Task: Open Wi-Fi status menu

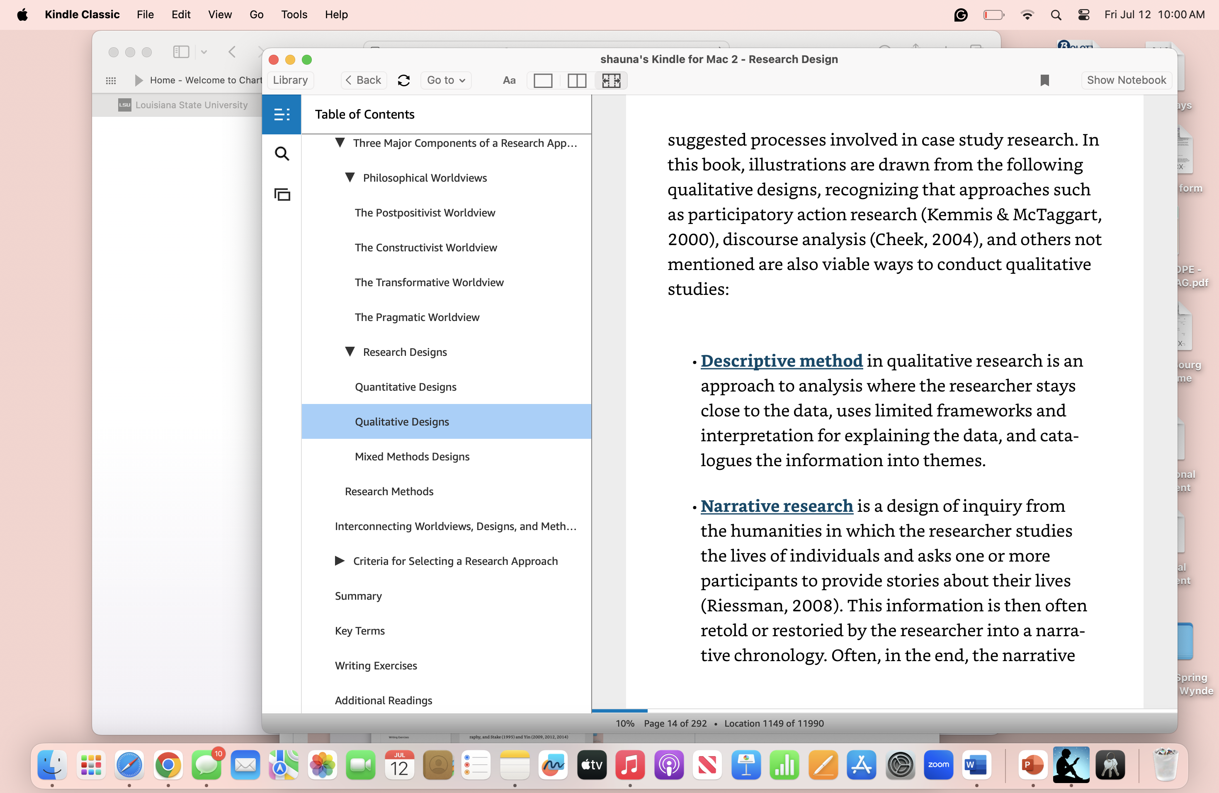Action: click(x=1027, y=15)
